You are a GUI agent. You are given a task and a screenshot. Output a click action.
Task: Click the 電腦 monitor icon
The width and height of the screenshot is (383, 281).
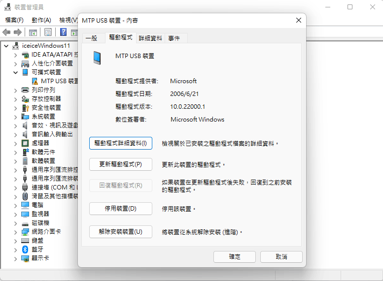(x=25, y=205)
